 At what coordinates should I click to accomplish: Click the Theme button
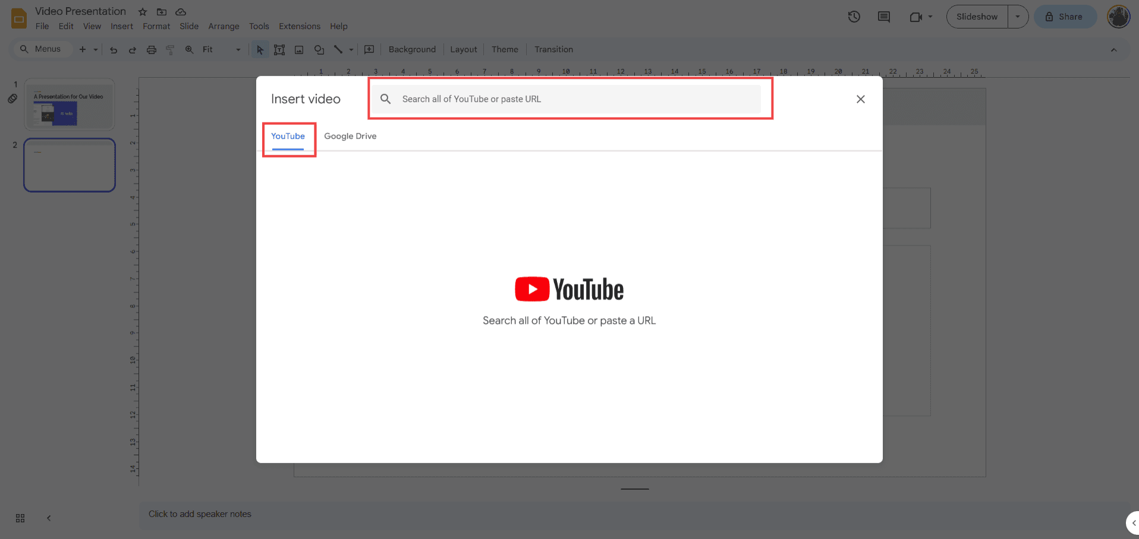pos(505,49)
